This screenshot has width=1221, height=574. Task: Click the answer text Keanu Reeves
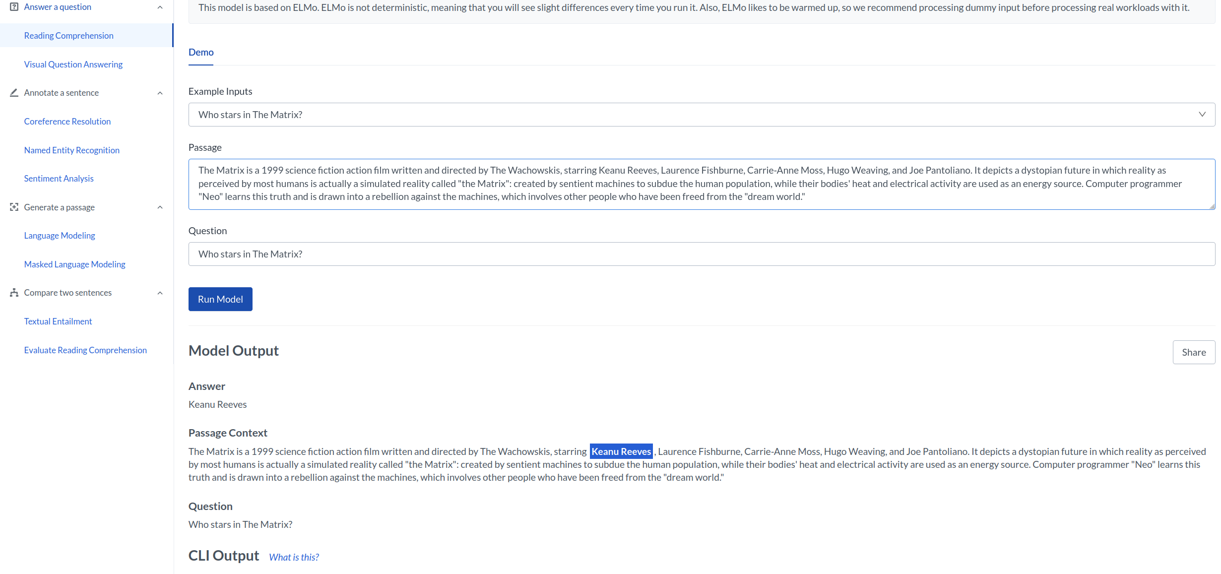[x=217, y=404]
